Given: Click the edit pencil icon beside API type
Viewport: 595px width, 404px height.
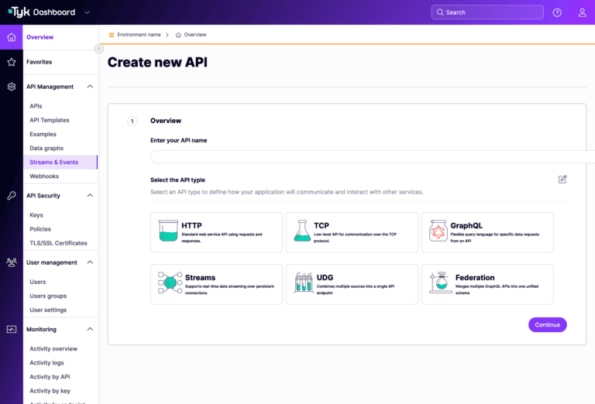Looking at the screenshot, I should point(562,180).
